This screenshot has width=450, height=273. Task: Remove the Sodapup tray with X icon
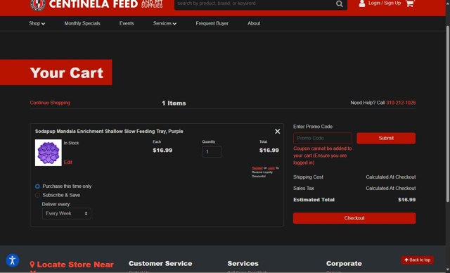coord(277,131)
